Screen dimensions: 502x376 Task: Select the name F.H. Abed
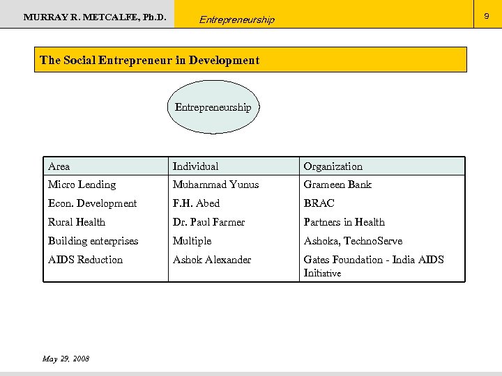pos(196,203)
